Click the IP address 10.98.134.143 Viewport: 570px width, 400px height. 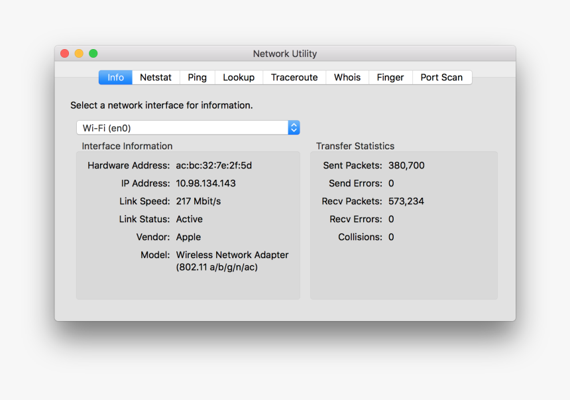(205, 184)
